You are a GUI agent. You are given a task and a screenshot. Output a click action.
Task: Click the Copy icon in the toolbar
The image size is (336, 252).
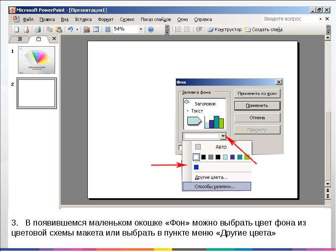50,29
